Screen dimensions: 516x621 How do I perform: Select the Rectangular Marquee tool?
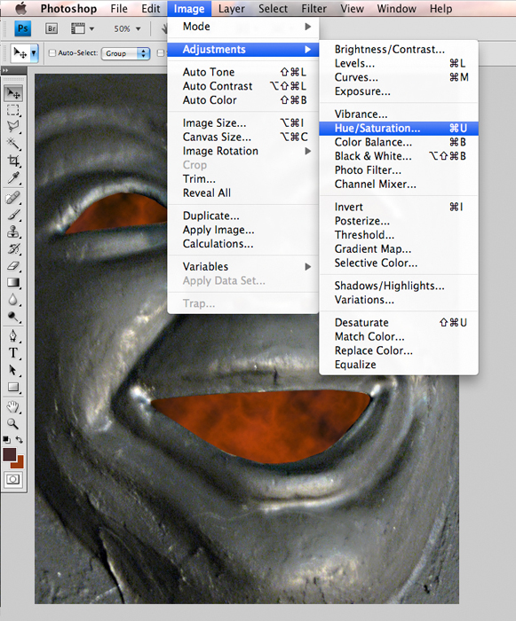coord(13,110)
